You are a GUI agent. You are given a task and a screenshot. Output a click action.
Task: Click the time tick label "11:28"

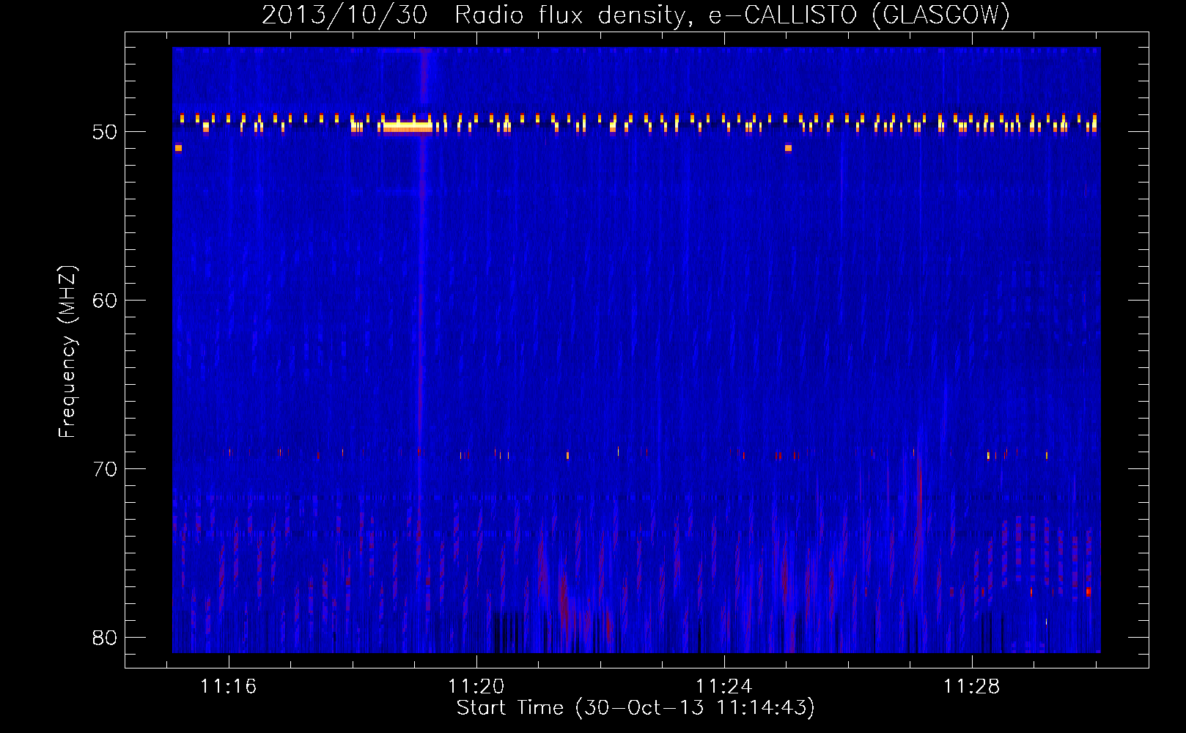pyautogui.click(x=971, y=687)
